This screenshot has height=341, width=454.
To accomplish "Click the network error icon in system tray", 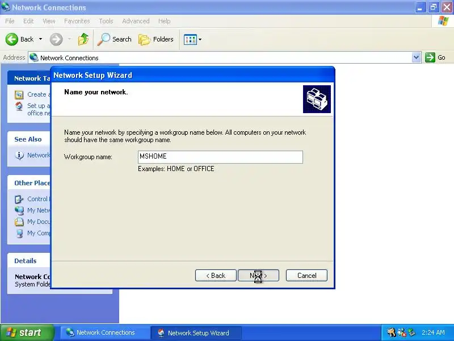I will point(401,332).
